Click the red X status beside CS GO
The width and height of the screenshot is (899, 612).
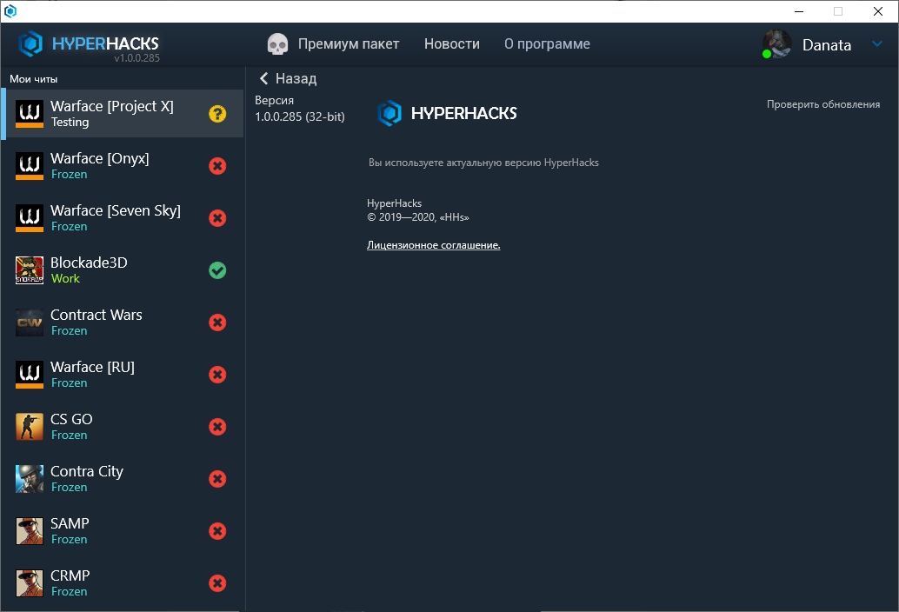217,427
